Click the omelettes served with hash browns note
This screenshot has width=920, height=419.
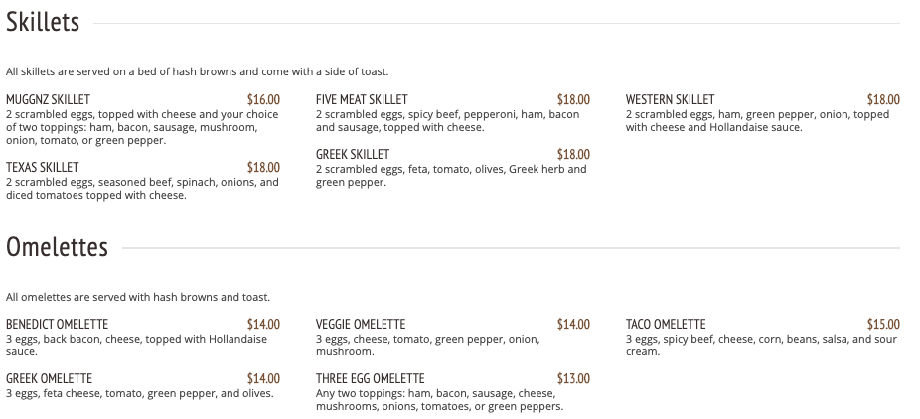click(x=138, y=297)
